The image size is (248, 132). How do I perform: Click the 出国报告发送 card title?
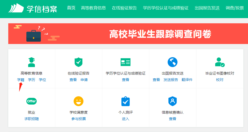click(173, 73)
